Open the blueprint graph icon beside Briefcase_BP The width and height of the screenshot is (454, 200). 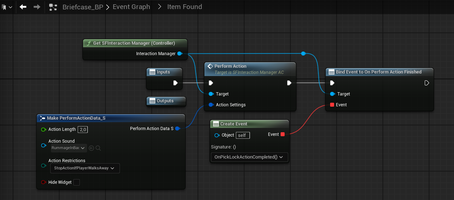click(53, 7)
